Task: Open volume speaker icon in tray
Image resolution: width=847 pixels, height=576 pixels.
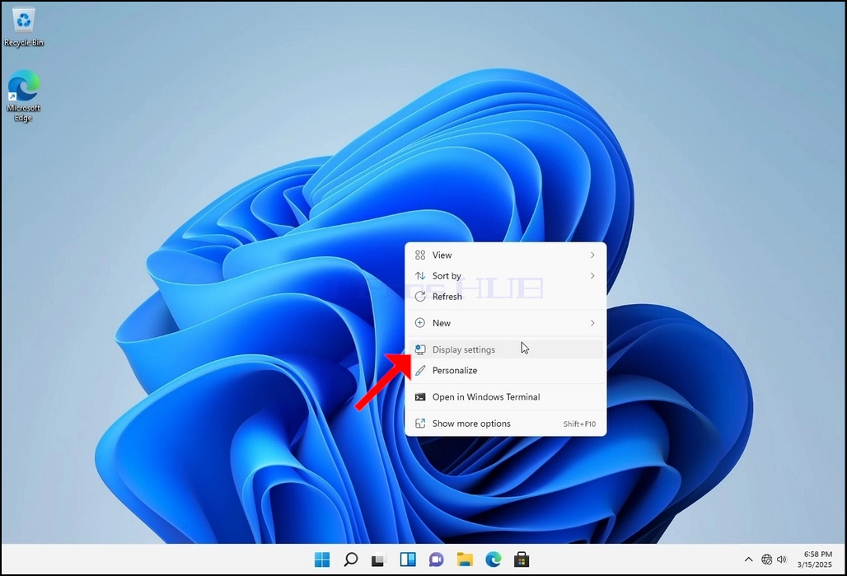Action: point(782,560)
